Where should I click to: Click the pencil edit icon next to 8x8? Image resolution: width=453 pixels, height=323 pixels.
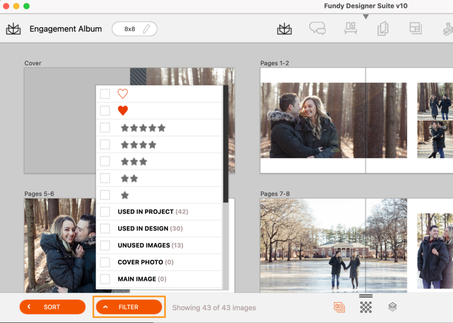click(x=146, y=29)
